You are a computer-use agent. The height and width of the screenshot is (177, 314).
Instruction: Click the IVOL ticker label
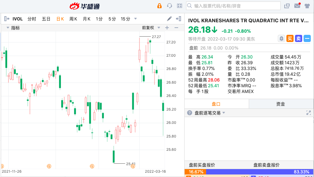18,19
